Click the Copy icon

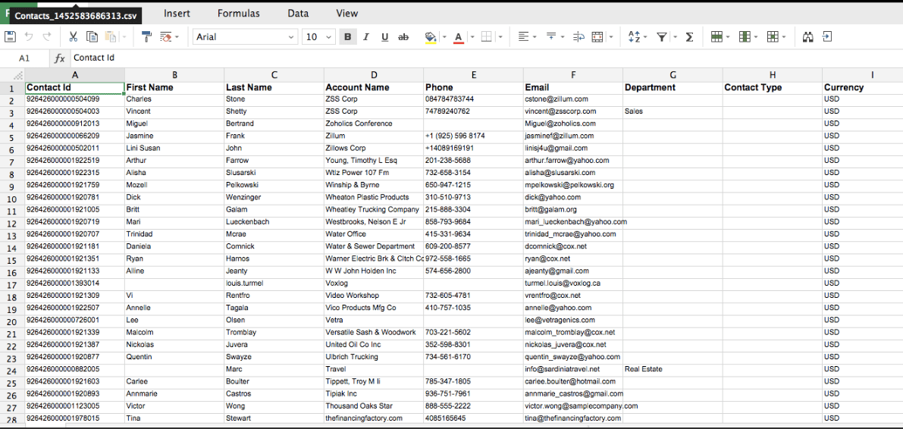pyautogui.click(x=92, y=36)
